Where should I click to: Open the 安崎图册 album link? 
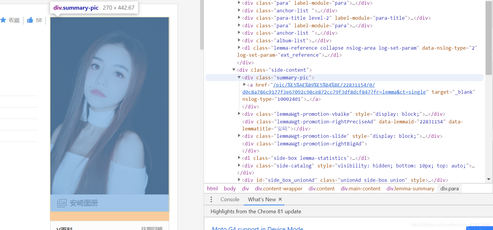(84, 203)
